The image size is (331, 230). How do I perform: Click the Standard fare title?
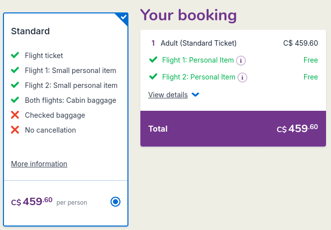pos(30,31)
